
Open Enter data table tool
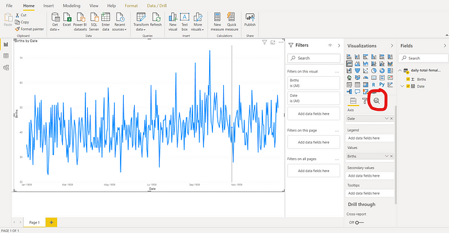tap(106, 22)
